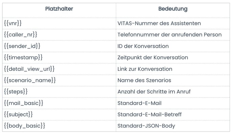Select the {{scenario_name}} placeholder cell
The width and height of the screenshot is (233, 135).
pyautogui.click(x=30, y=80)
